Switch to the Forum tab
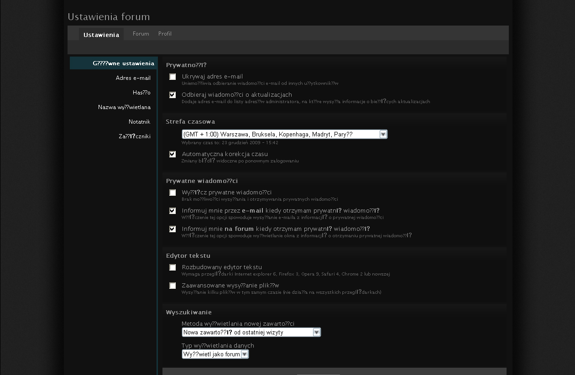This screenshot has height=375, width=575. [x=141, y=34]
